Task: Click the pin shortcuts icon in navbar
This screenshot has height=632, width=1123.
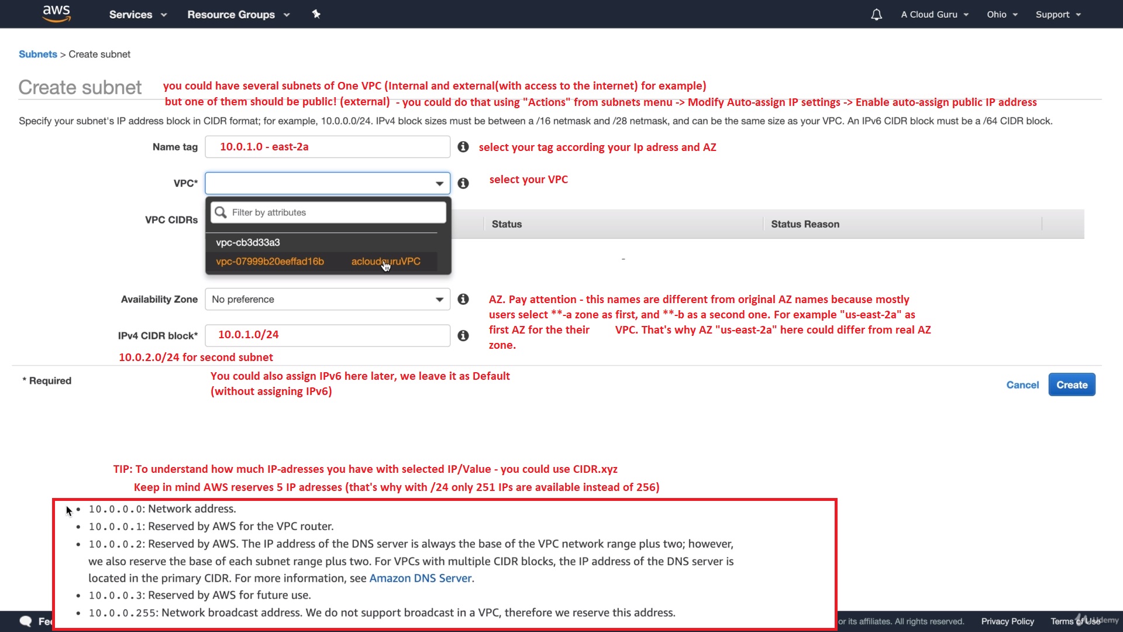Action: click(x=316, y=14)
